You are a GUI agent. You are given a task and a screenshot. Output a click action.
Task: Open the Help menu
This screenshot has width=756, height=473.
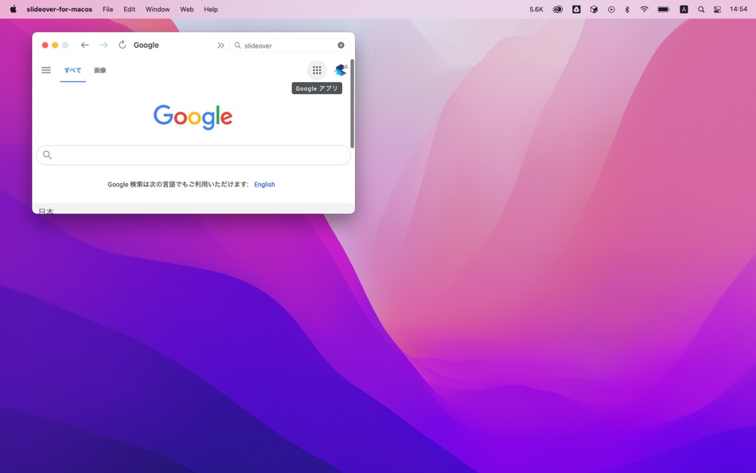tap(211, 10)
